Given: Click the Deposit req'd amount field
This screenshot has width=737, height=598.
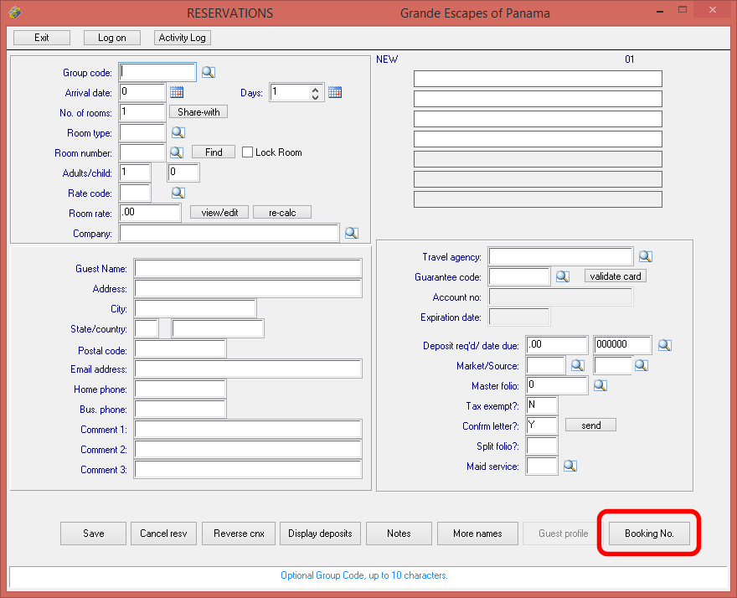Looking at the screenshot, I should tap(557, 345).
